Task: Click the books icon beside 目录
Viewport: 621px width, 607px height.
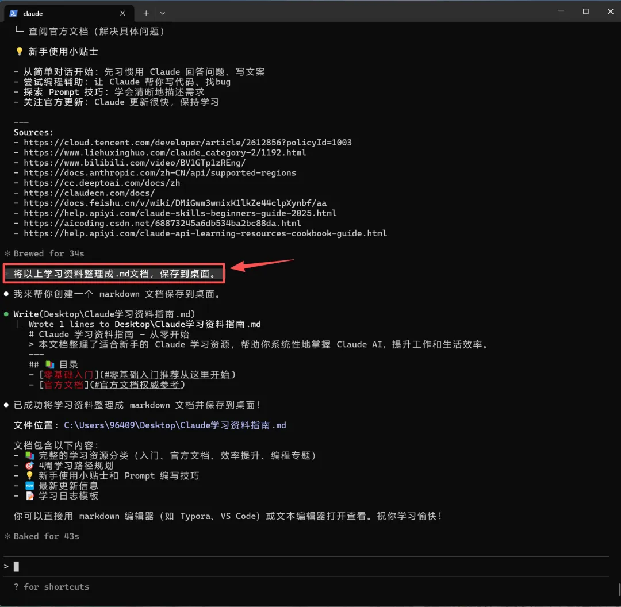Action: click(x=49, y=364)
